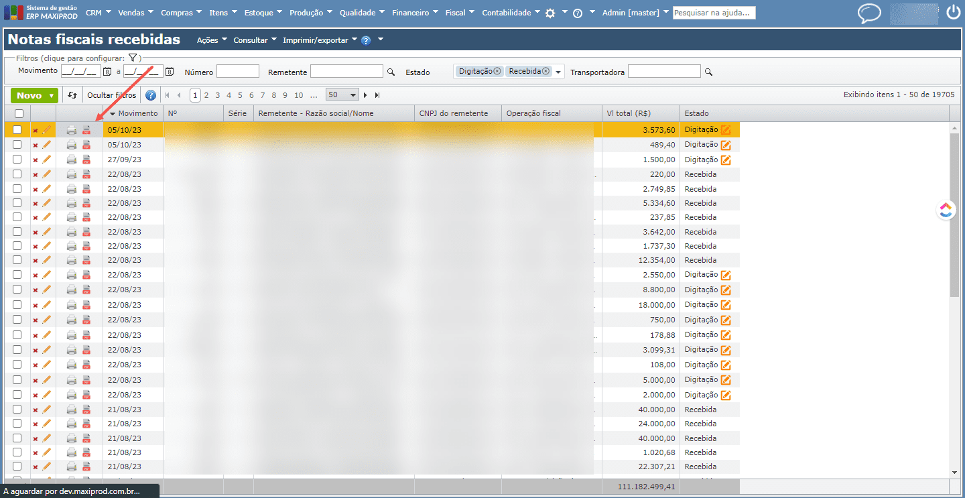Click Ocultar filtros to hide filters

(x=111, y=95)
